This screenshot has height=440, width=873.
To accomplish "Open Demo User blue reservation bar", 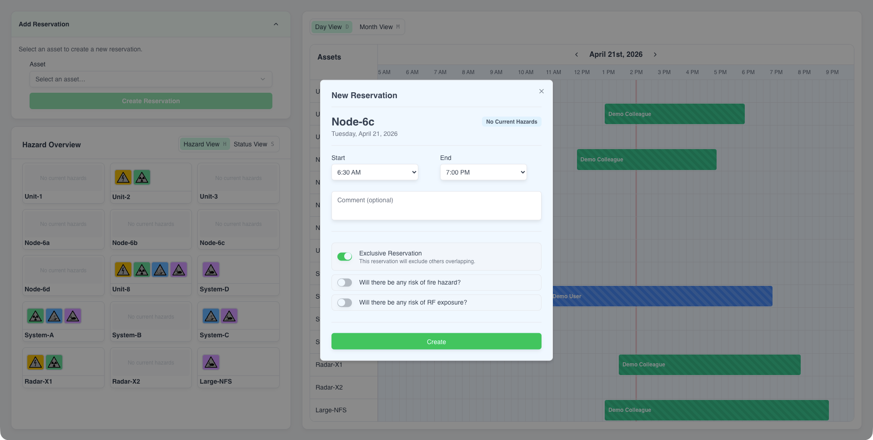I will [x=662, y=296].
